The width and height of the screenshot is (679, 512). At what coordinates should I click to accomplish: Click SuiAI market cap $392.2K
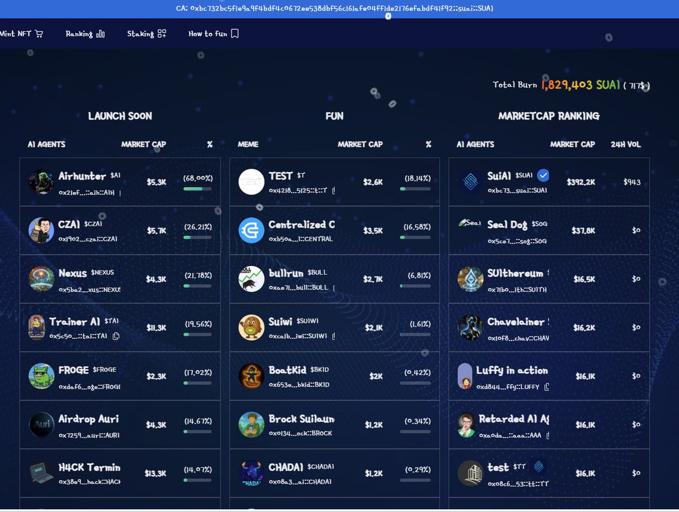(581, 182)
